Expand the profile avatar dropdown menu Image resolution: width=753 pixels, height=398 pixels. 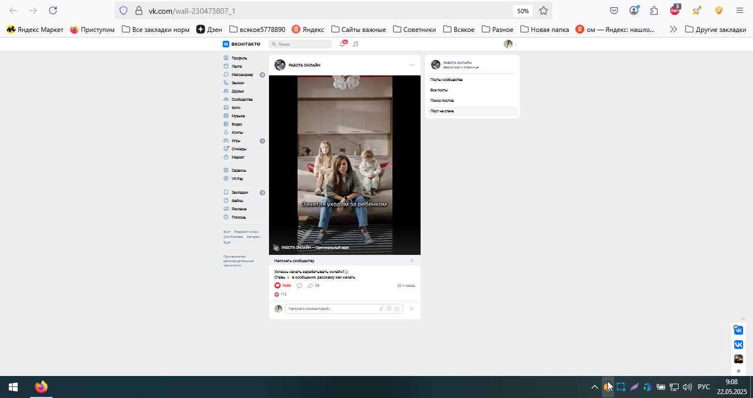point(510,44)
